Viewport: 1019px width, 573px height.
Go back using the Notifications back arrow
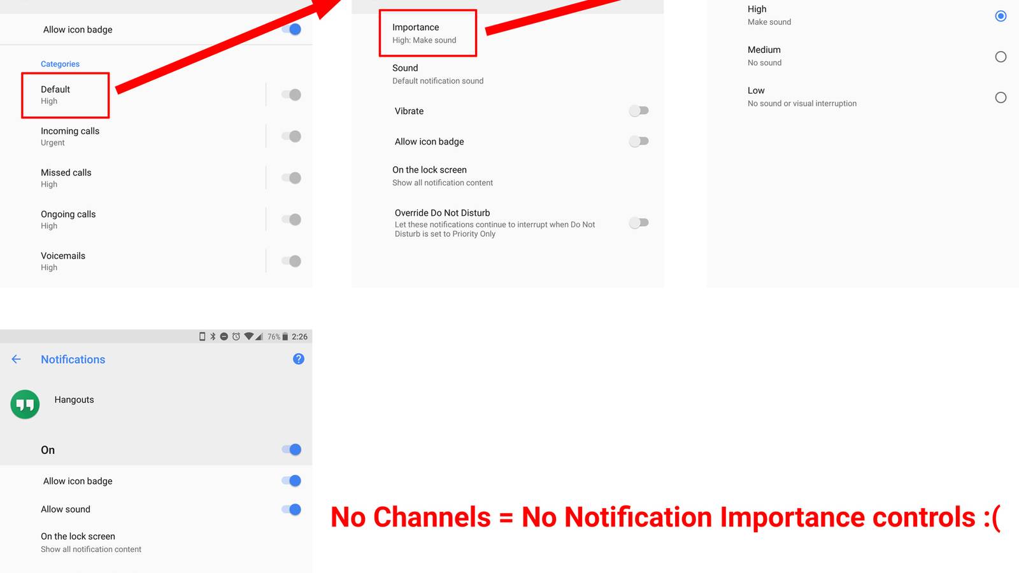point(16,359)
